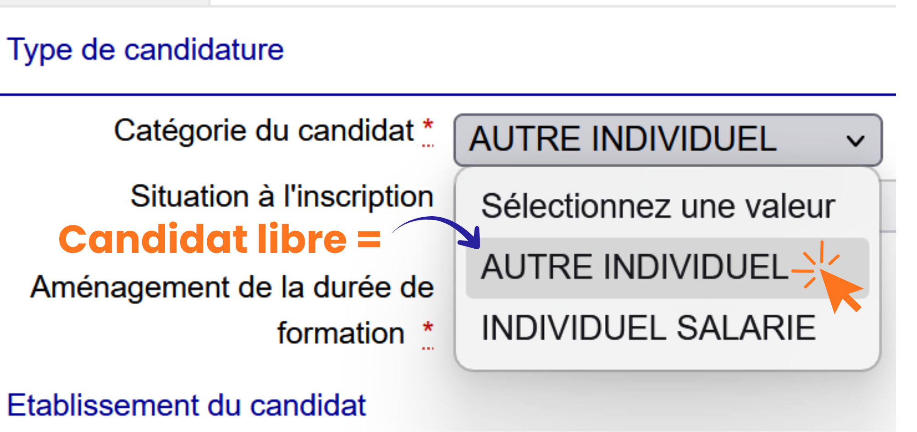Choose the "Sélectionnez une valeur" option
This screenshot has height=432, width=917.
click(657, 207)
